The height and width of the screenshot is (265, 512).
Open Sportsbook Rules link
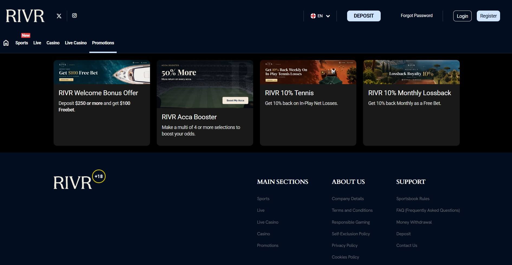(413, 198)
